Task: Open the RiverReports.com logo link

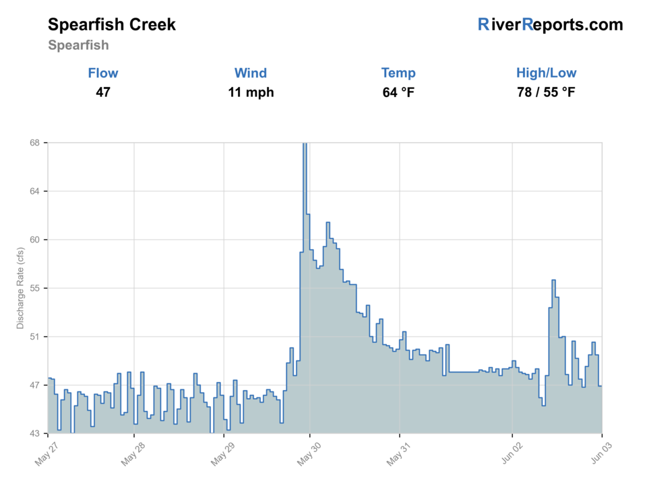Action: (550, 25)
